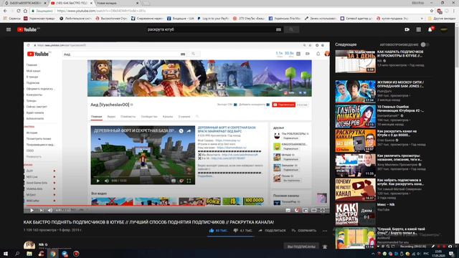459x258 pixels.
Task: Open Windows notification center
Action: point(451,254)
